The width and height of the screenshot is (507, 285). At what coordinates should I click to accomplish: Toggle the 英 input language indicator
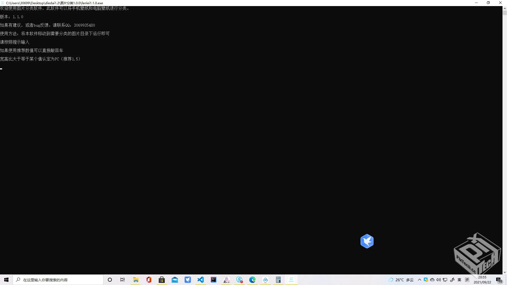(x=459, y=280)
